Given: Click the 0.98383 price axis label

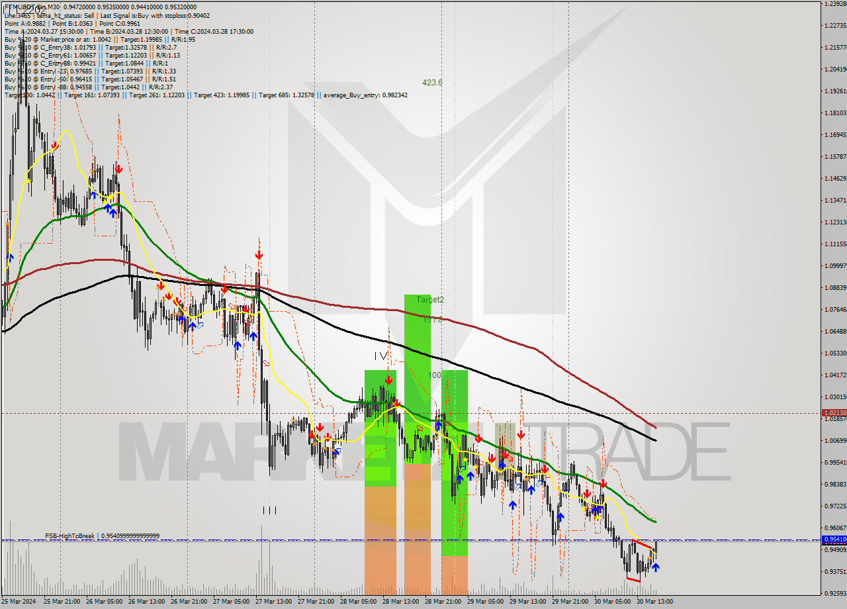Looking at the screenshot, I should (x=835, y=485).
